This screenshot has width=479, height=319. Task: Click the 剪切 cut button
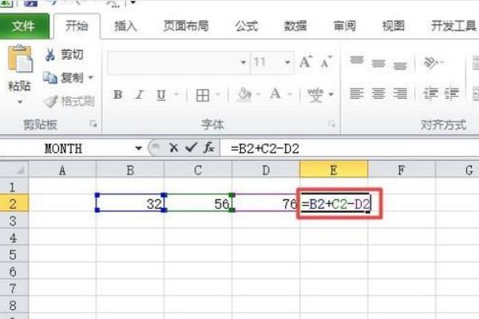click(64, 55)
